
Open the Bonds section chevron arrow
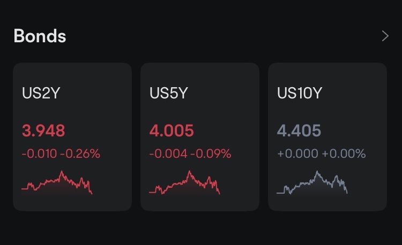point(385,36)
